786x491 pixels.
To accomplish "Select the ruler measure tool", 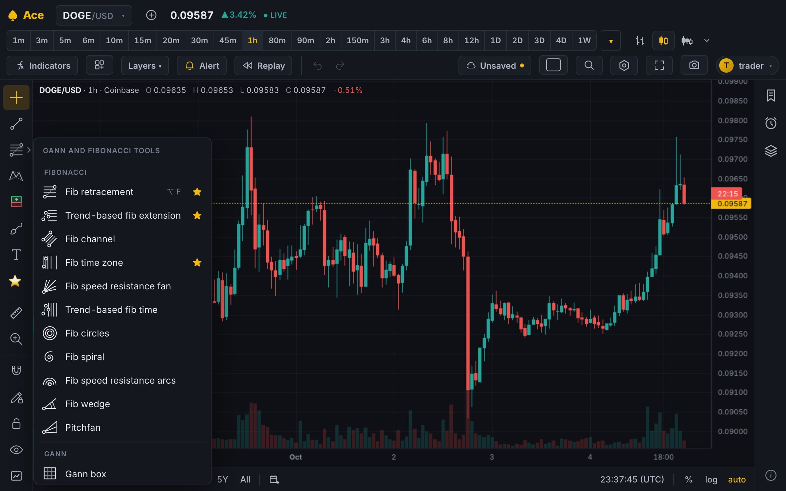I will [x=16, y=313].
